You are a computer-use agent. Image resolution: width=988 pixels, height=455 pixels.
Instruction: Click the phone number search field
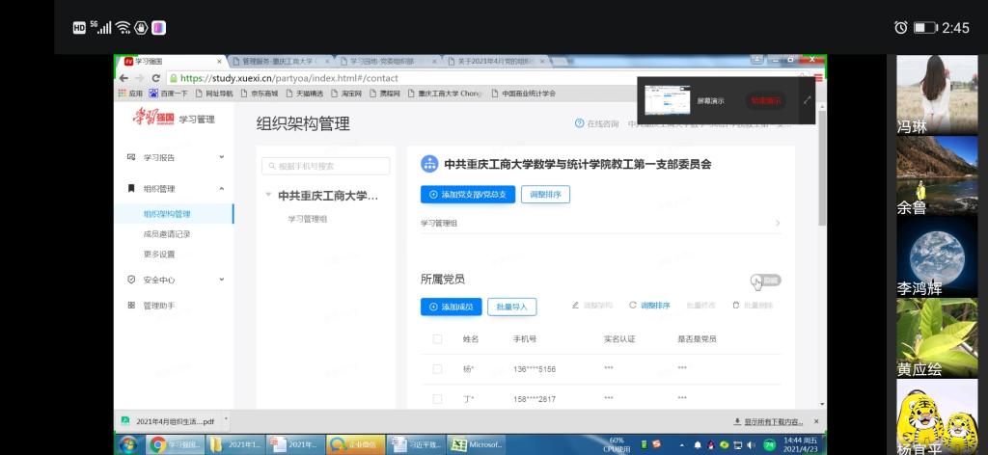pyautogui.click(x=326, y=166)
